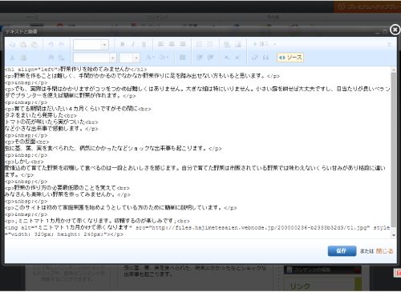401x292 pixels.
Task: Click the Increase Indent icon
Action: click(x=210, y=58)
